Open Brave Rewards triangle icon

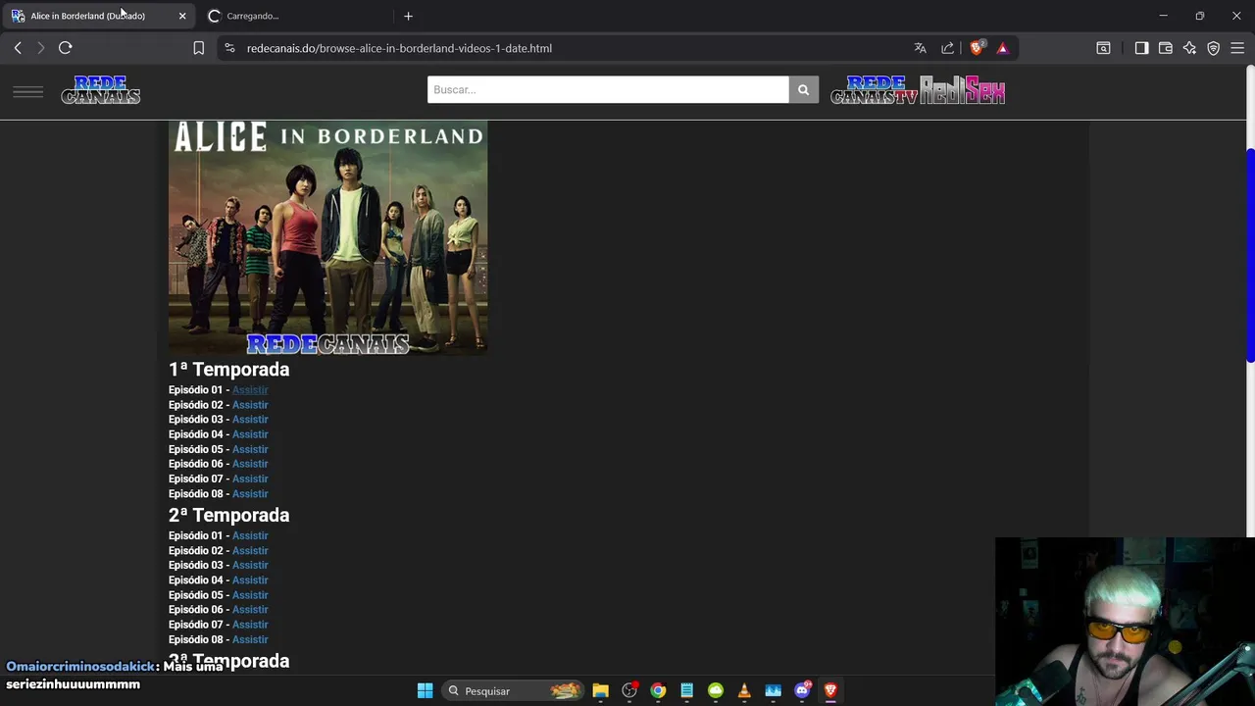click(x=1002, y=48)
